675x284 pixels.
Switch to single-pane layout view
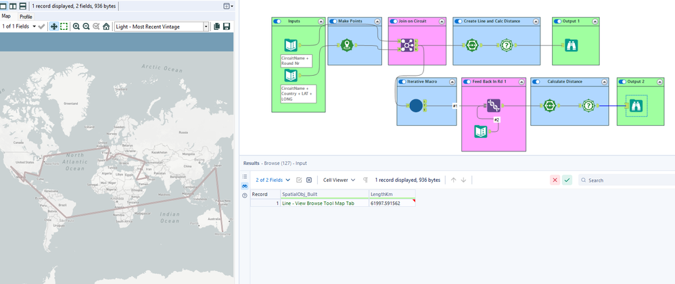(4, 6)
